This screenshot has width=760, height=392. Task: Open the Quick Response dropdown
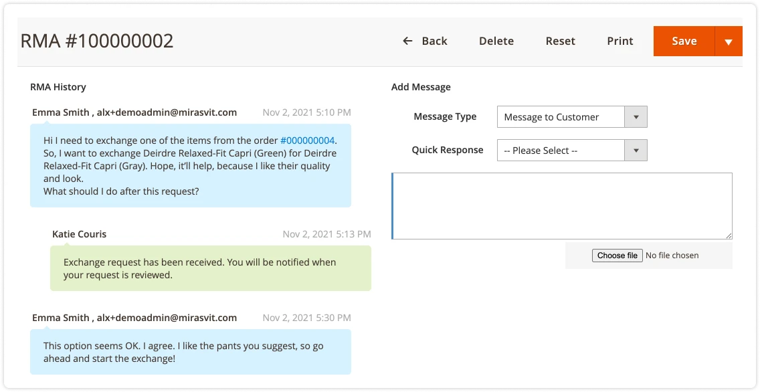(636, 150)
